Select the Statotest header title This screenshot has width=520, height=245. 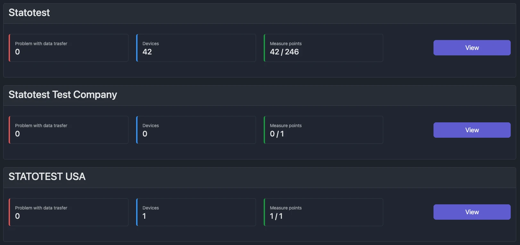(x=29, y=12)
